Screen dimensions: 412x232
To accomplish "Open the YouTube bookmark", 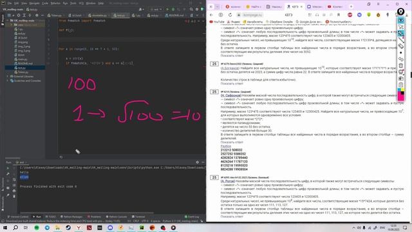I will (x=217, y=22).
